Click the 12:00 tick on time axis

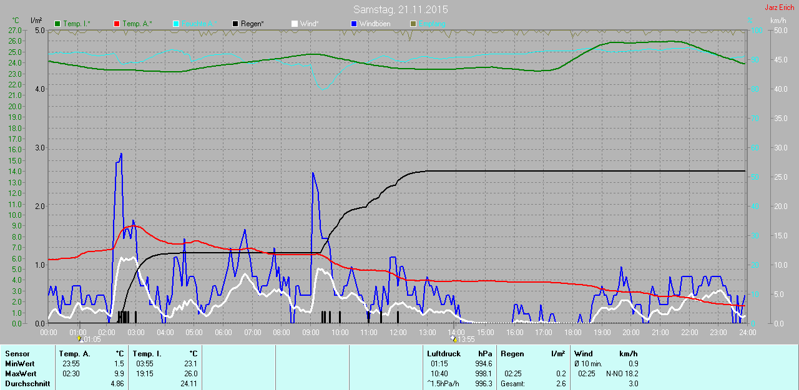pyautogui.click(x=398, y=333)
